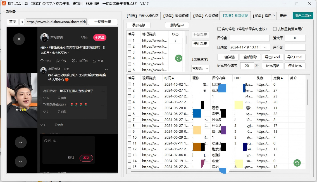This screenshot has height=182, width=317.
Task: Reply to the comment with 12 likes
Action: (62, 98)
